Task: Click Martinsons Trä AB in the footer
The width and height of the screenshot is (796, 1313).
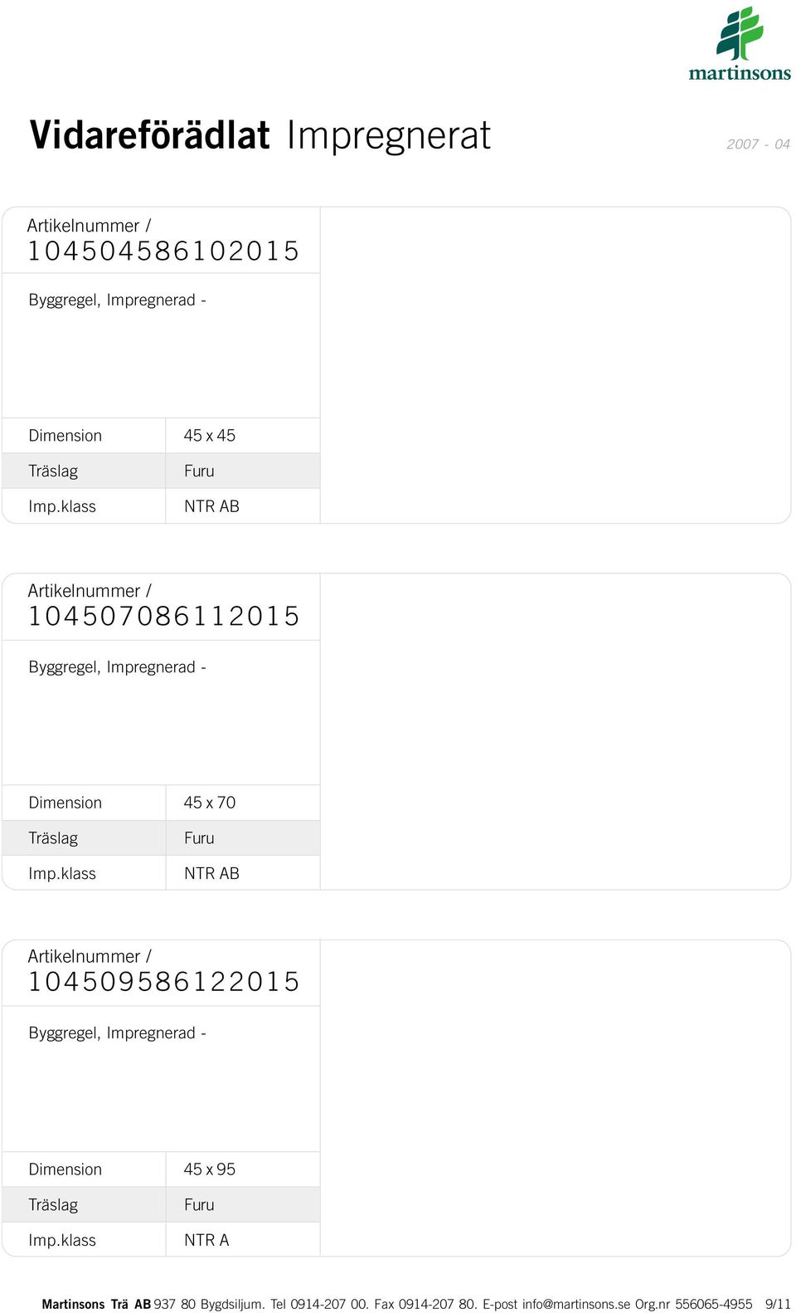Action: pos(96,1304)
